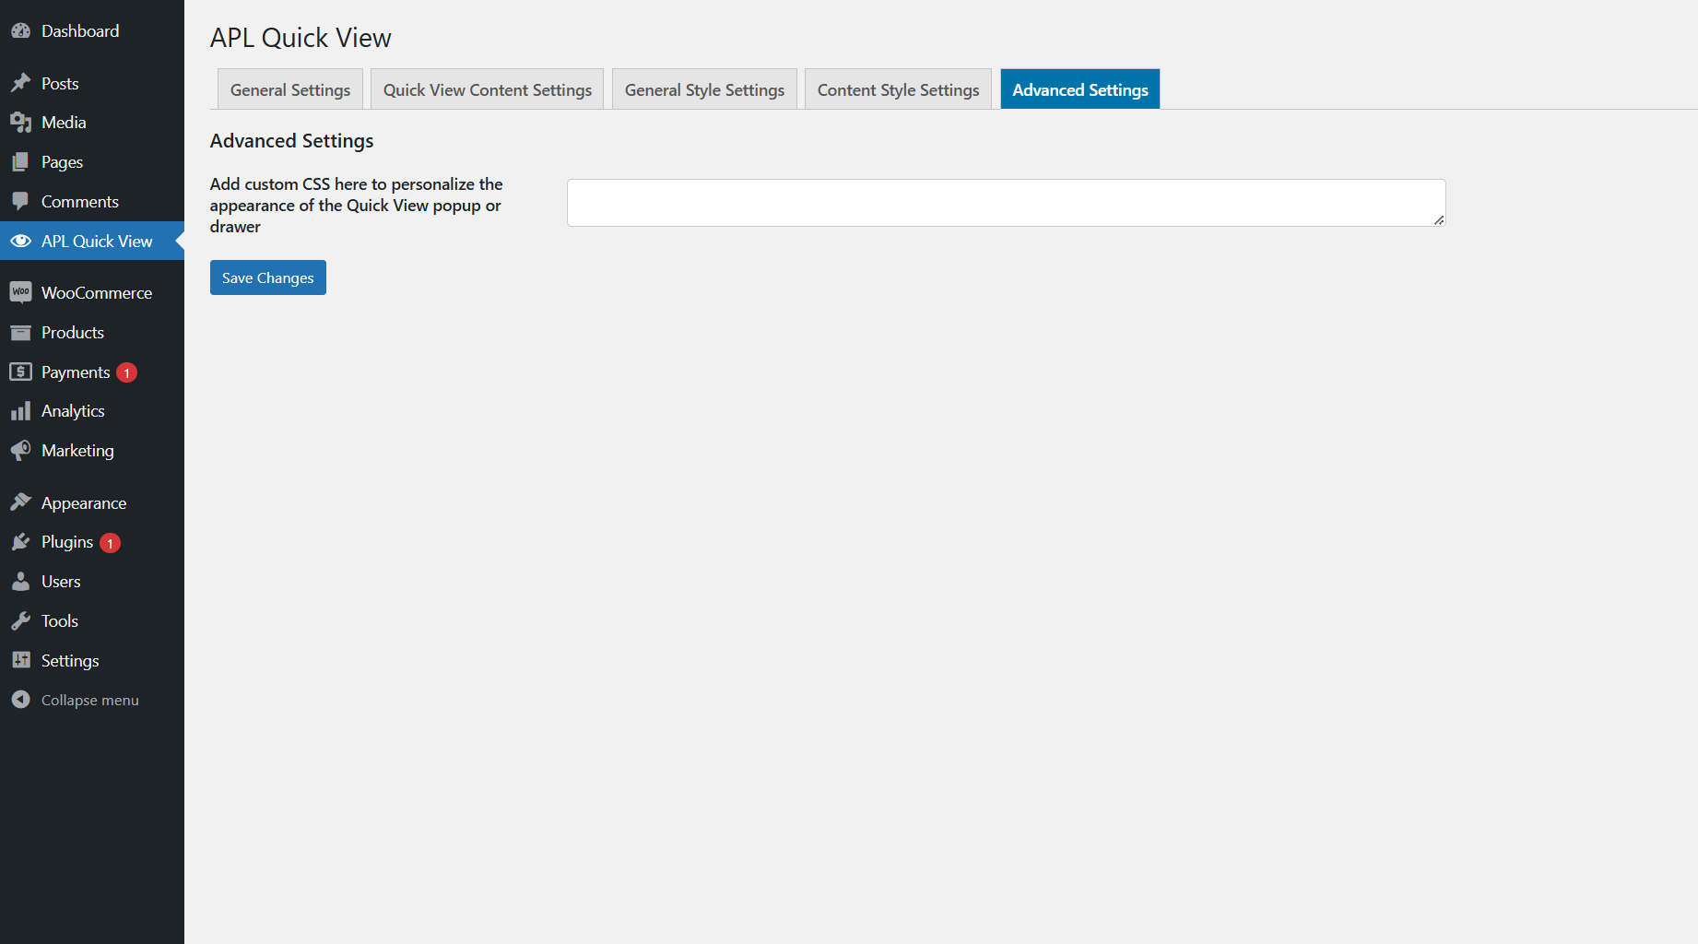
Task: Click the Posts pushpin icon
Action: 20,84
